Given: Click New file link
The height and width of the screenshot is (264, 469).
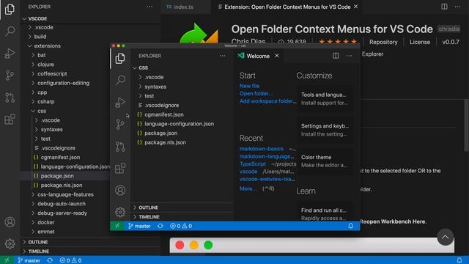Looking at the screenshot, I should pyautogui.click(x=249, y=86).
